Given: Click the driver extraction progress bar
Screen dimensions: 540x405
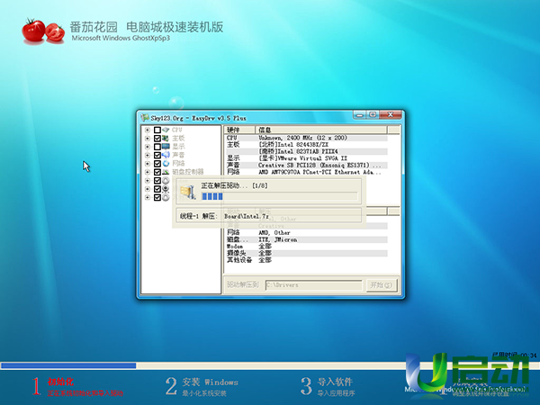Looking at the screenshot, I should (x=279, y=196).
